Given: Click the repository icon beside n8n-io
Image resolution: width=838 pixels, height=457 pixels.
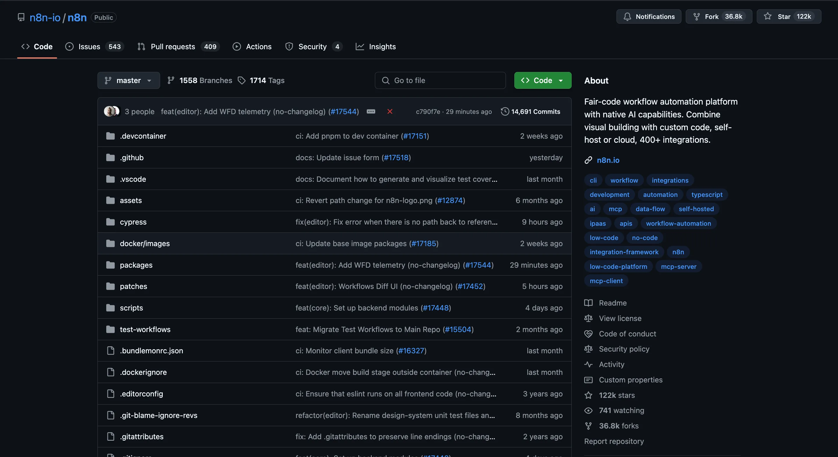Looking at the screenshot, I should click(21, 17).
